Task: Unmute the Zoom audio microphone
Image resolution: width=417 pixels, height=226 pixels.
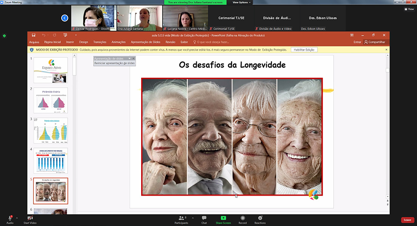Action: pos(10,218)
